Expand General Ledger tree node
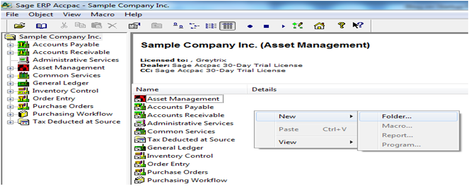The height and width of the screenshot is (188, 469). [11, 84]
